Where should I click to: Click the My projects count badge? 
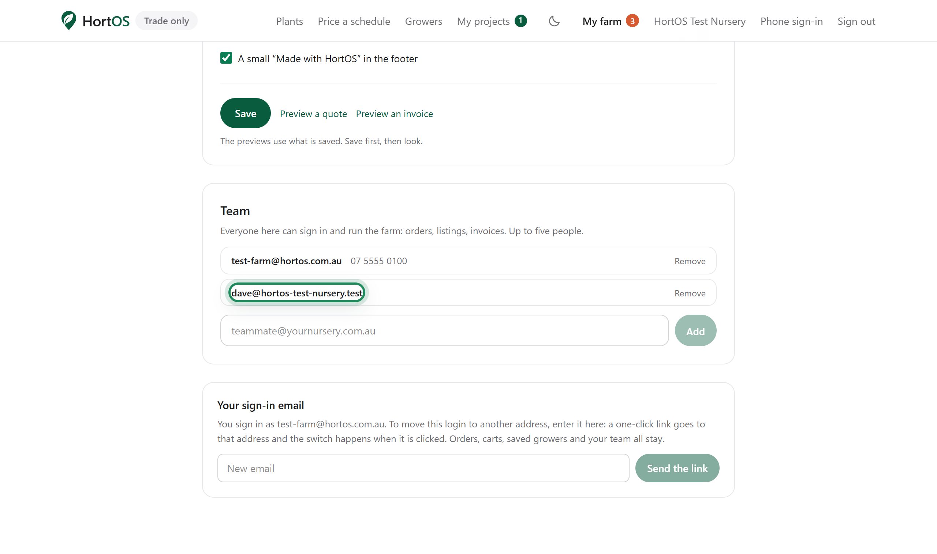tap(520, 20)
